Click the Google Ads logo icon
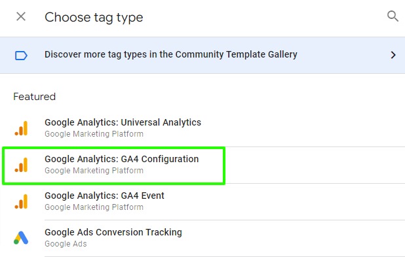Viewport: 405px width, 257px height. (21, 237)
